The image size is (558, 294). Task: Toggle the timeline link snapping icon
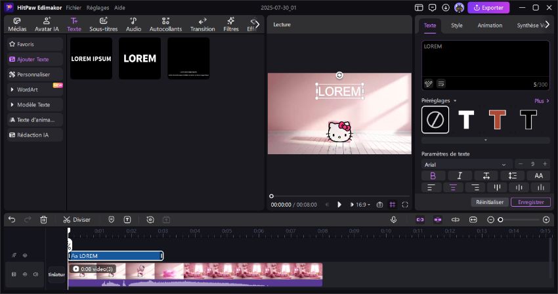click(420, 220)
